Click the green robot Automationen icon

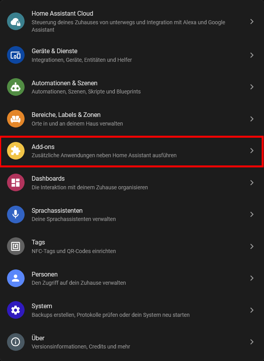16,87
